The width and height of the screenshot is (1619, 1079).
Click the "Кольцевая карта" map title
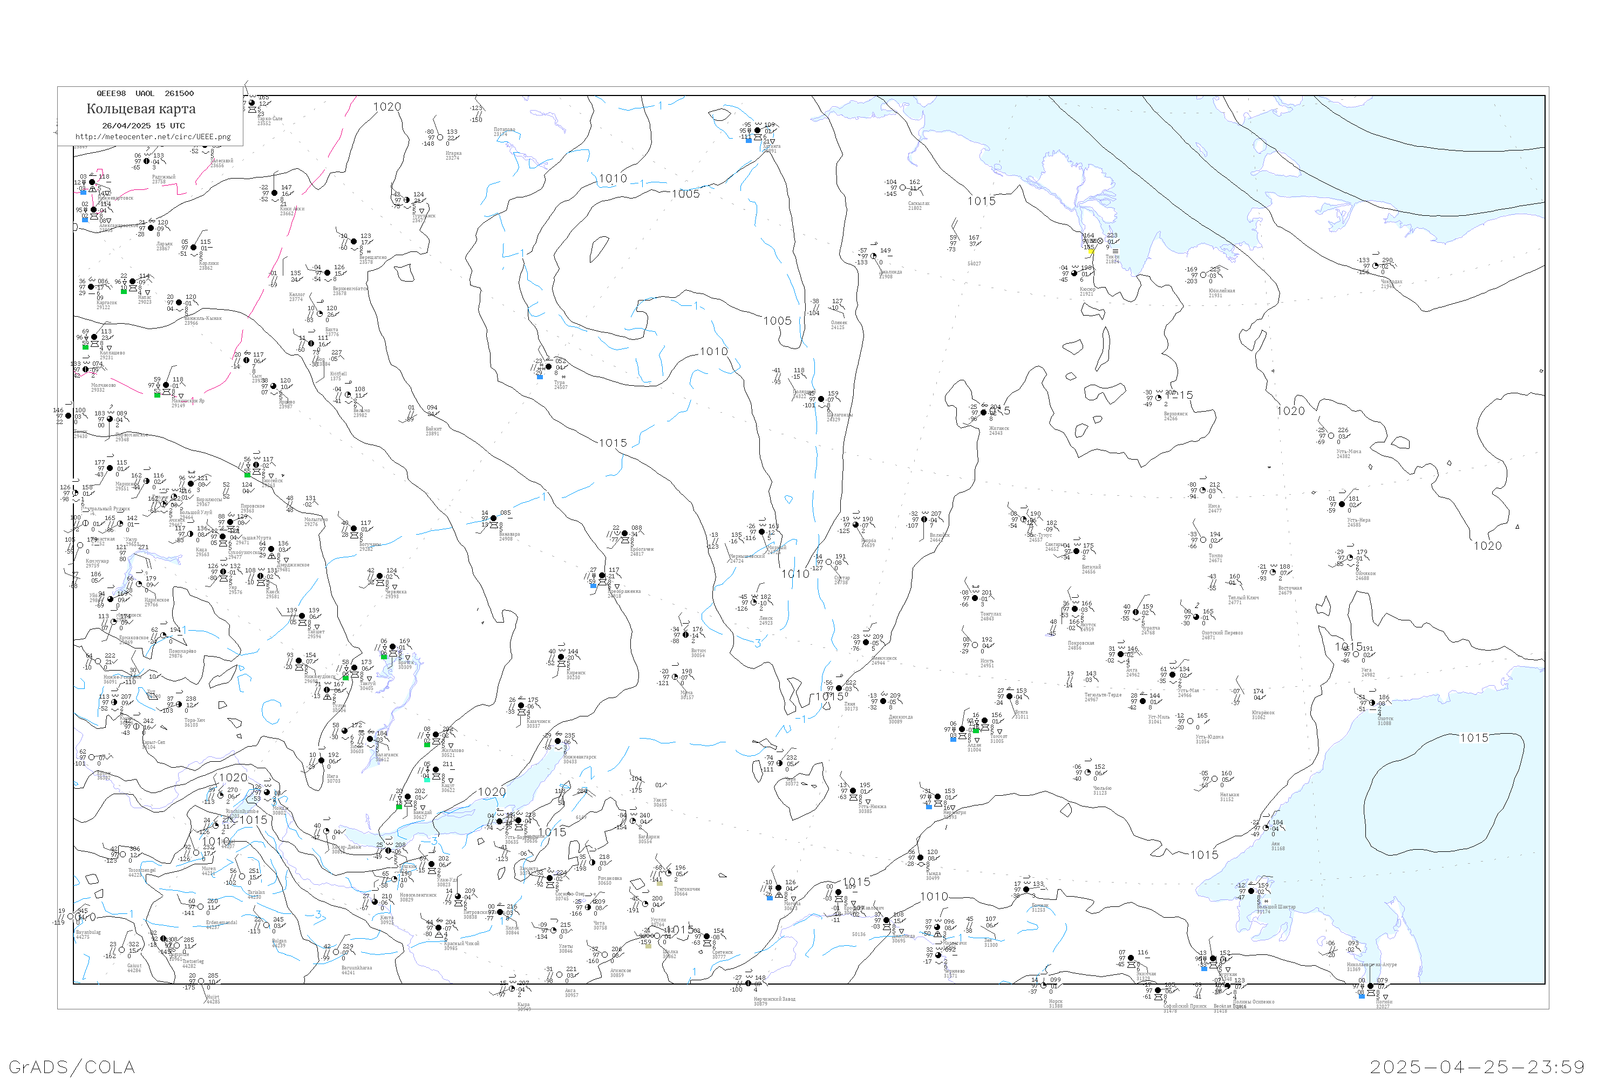point(141,109)
